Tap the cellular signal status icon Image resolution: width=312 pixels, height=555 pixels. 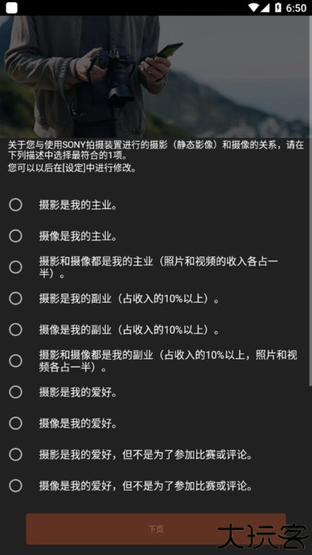pyautogui.click(x=265, y=8)
